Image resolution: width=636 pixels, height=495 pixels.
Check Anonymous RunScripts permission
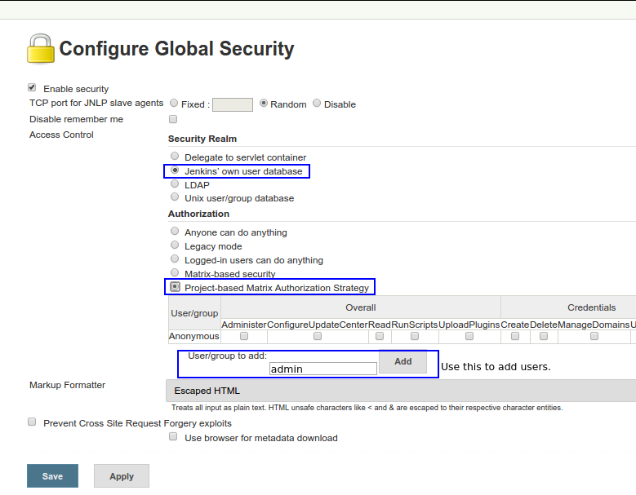point(415,336)
